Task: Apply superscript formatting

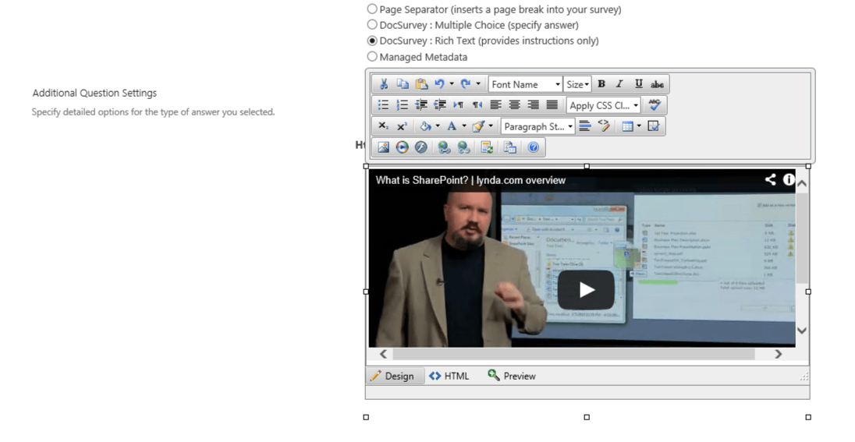Action: coord(403,126)
